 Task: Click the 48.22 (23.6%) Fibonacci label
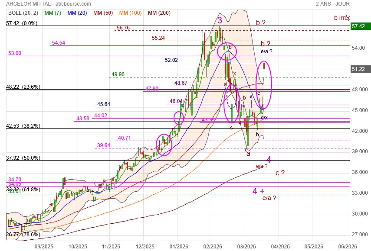point(23,87)
